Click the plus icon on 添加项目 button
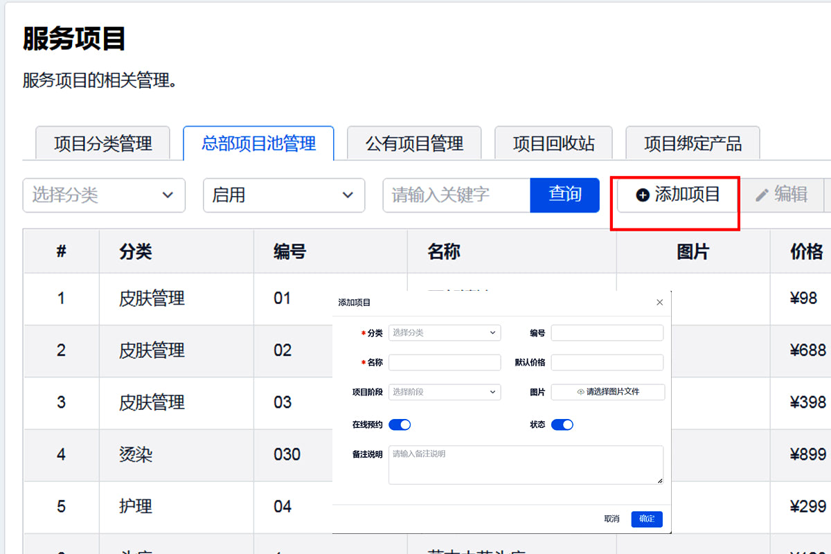This screenshot has height=554, width=831. (x=642, y=195)
